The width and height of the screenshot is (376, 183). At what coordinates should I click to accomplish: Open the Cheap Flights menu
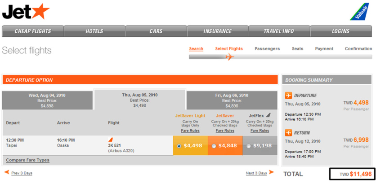tap(33, 31)
